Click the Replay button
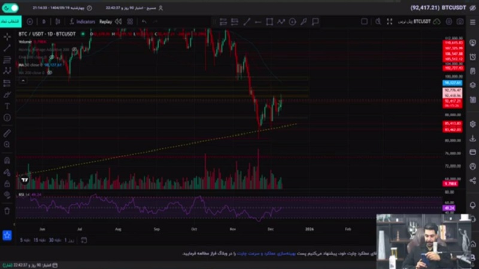The height and width of the screenshot is (269, 479). [105, 22]
